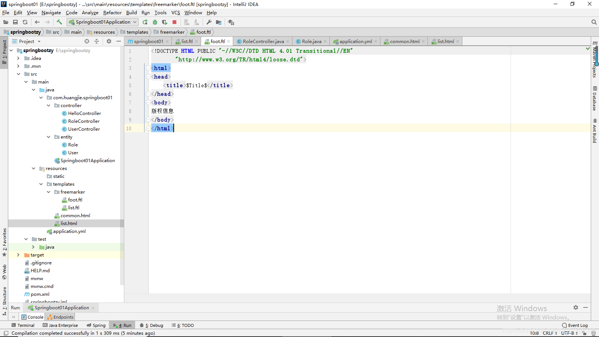Open the Run panel gear settings
The height and width of the screenshot is (337, 599).
[x=576, y=307]
